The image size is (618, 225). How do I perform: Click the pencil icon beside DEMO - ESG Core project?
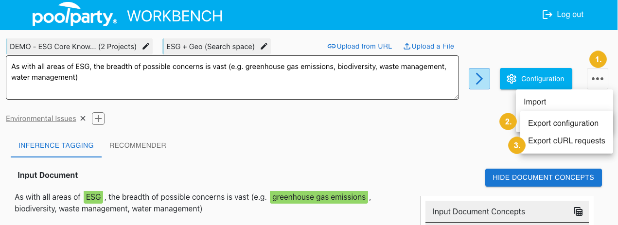(x=146, y=47)
